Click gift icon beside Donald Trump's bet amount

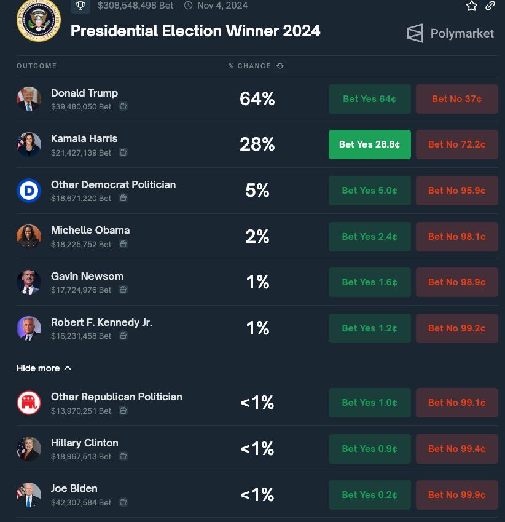click(x=123, y=106)
